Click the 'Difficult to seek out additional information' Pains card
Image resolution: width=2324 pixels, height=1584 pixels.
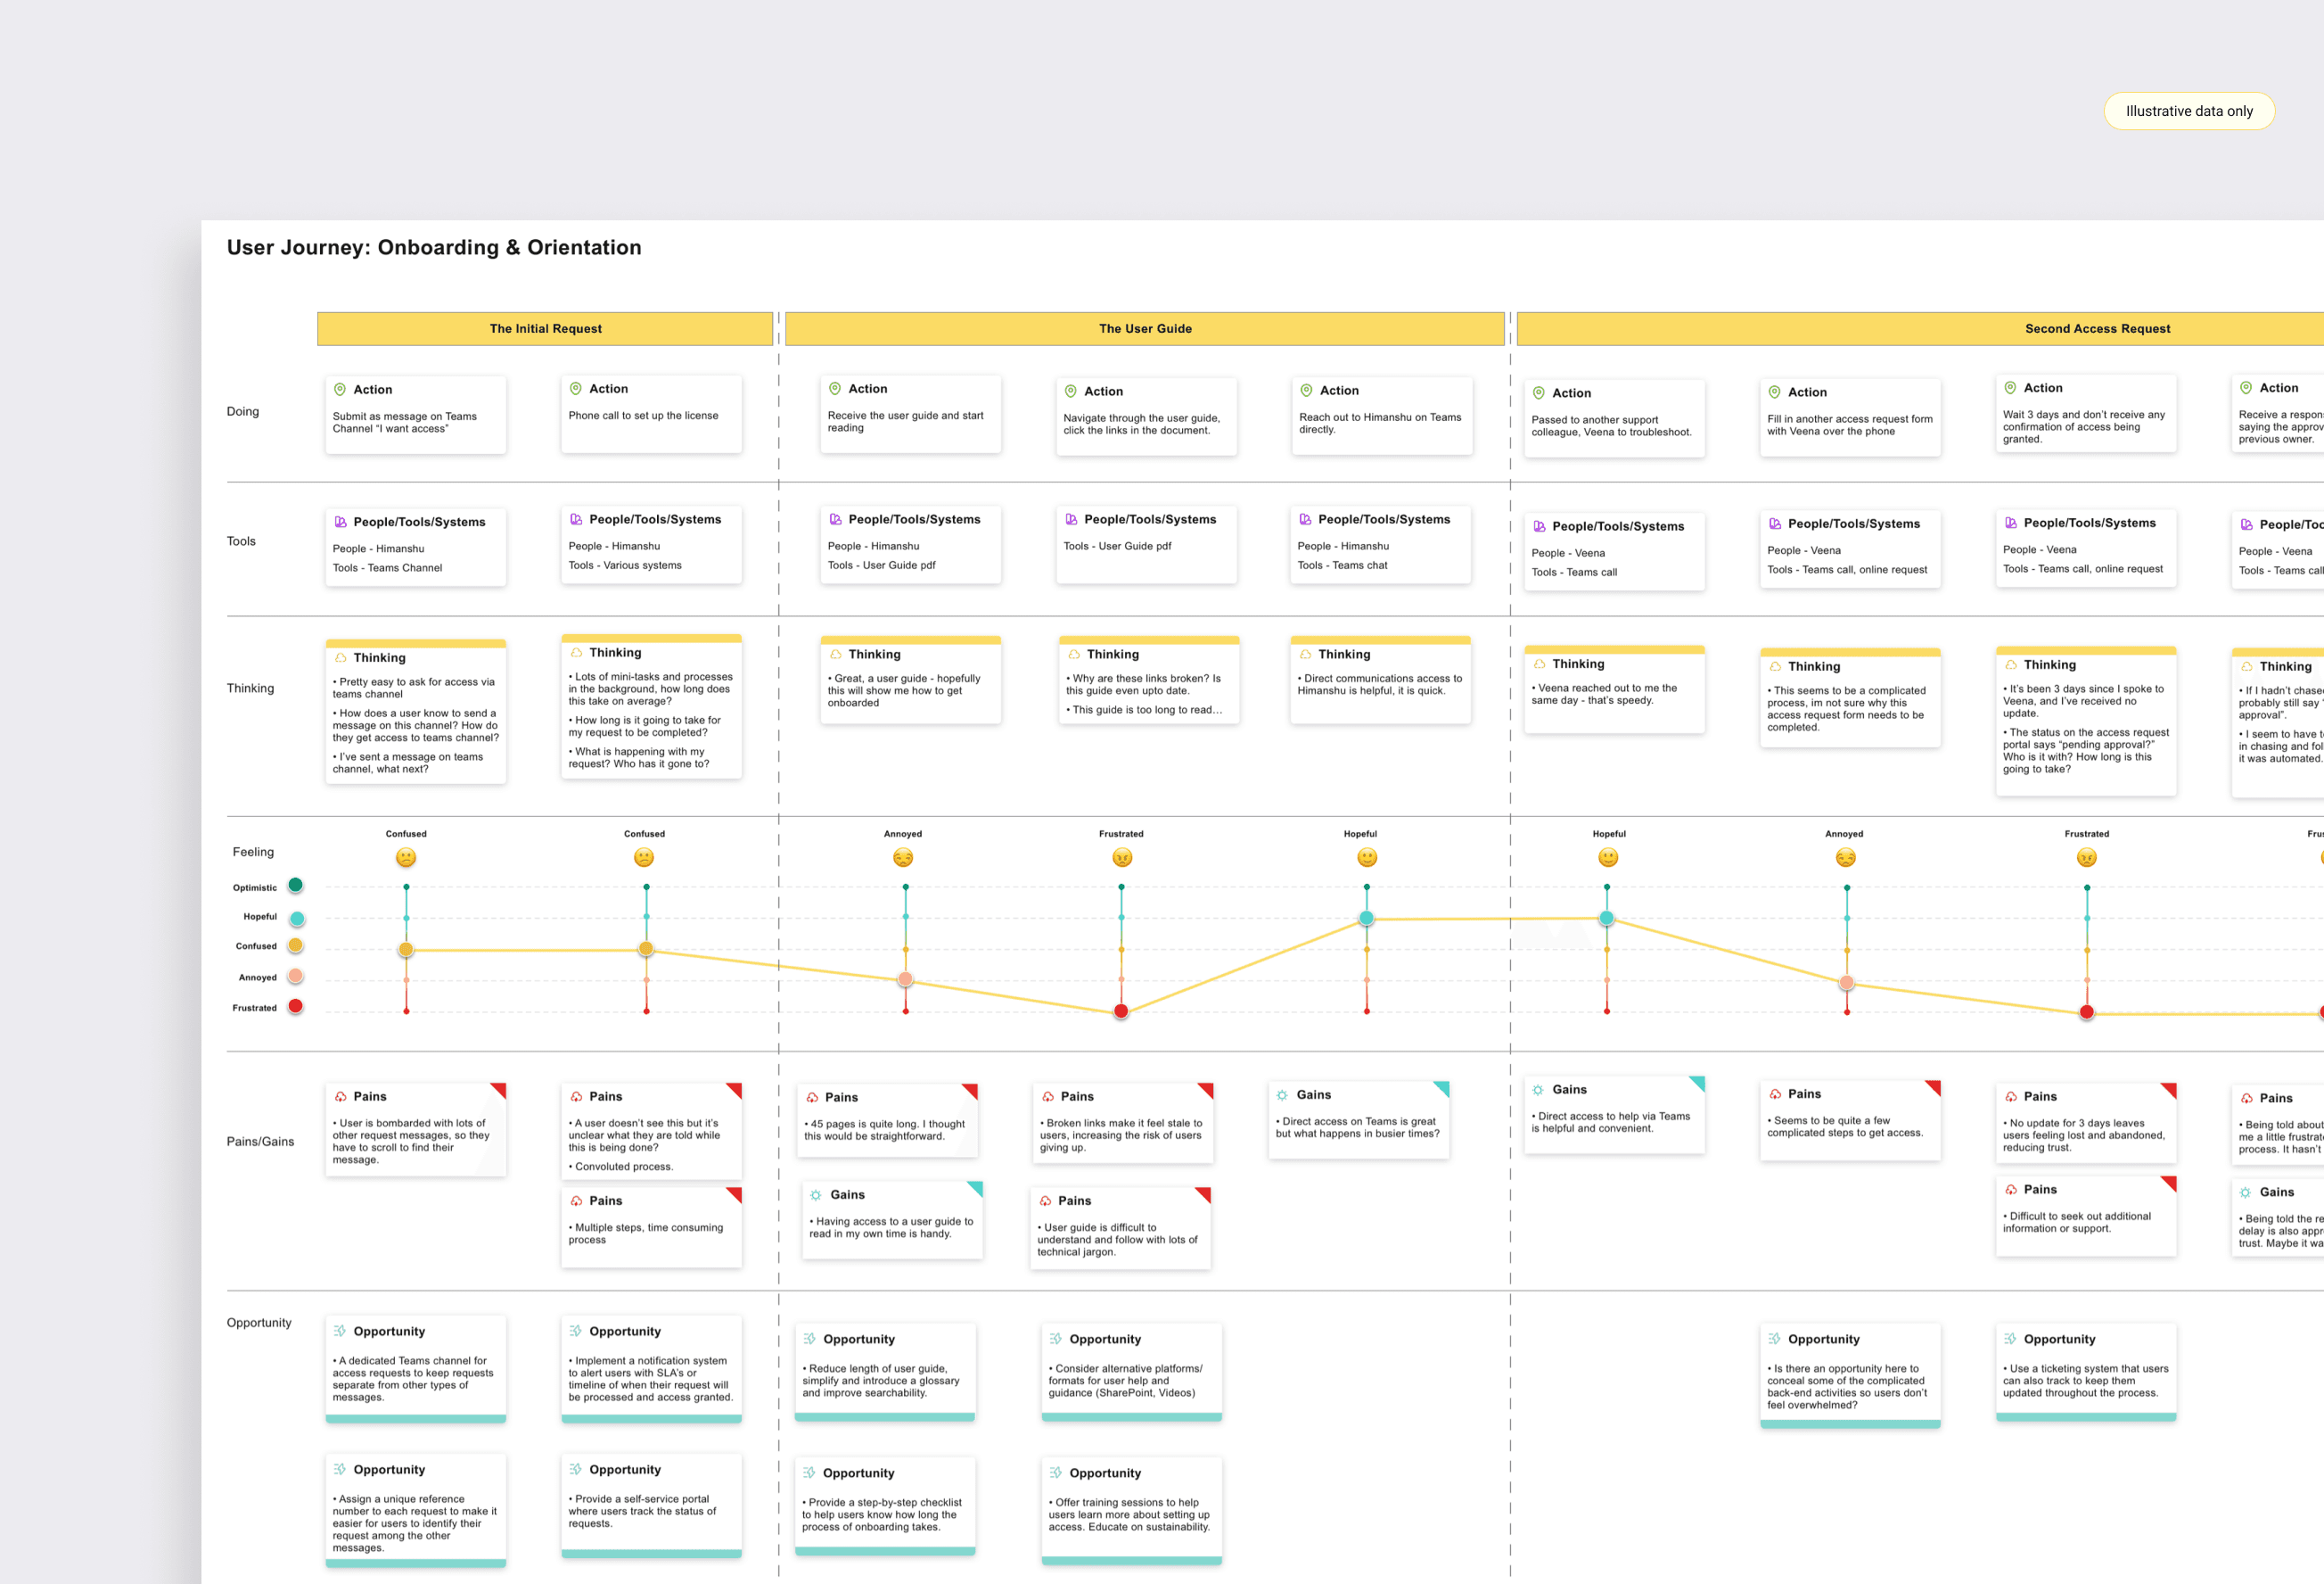click(x=2086, y=1216)
